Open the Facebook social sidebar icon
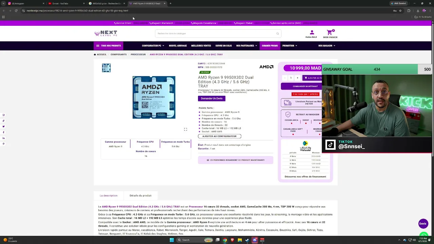Screen dimensions: 434x244 (x=3, y=132)
